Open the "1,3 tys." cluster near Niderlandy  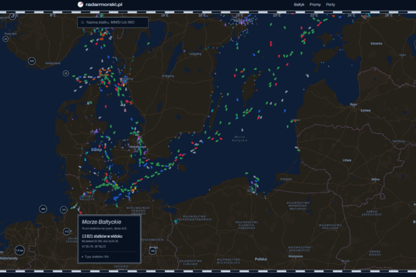pyautogui.click(x=20, y=250)
